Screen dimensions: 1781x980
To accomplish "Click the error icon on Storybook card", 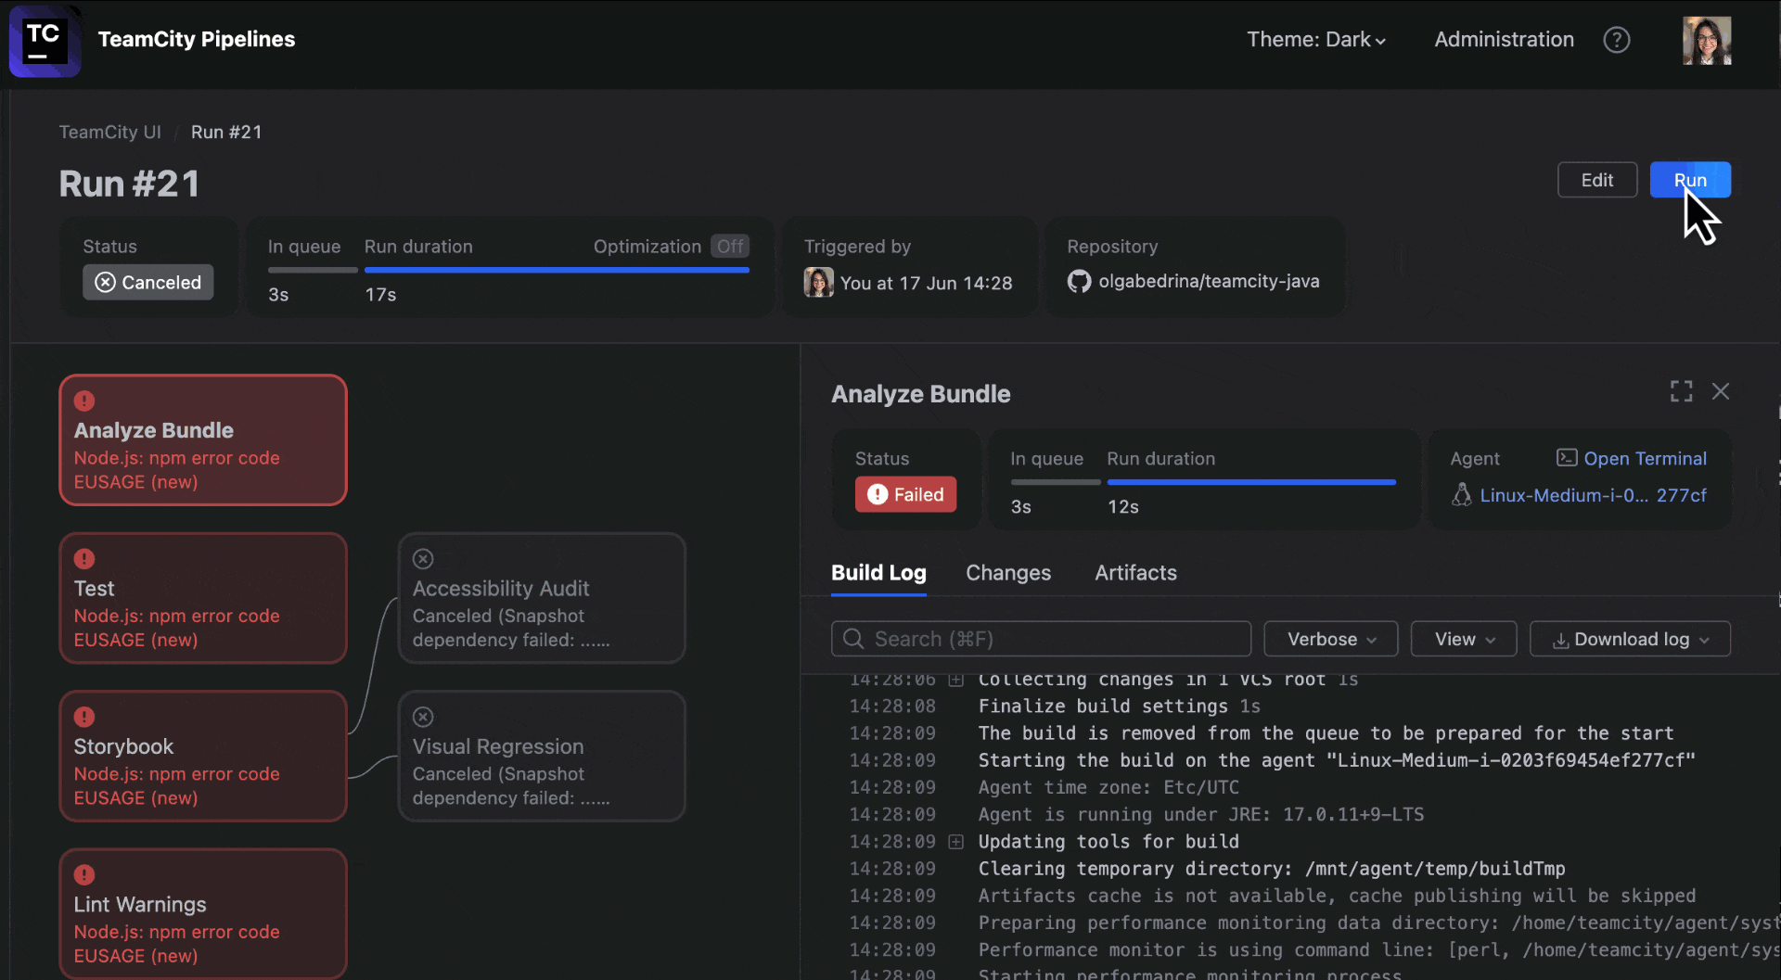I will pos(84,717).
